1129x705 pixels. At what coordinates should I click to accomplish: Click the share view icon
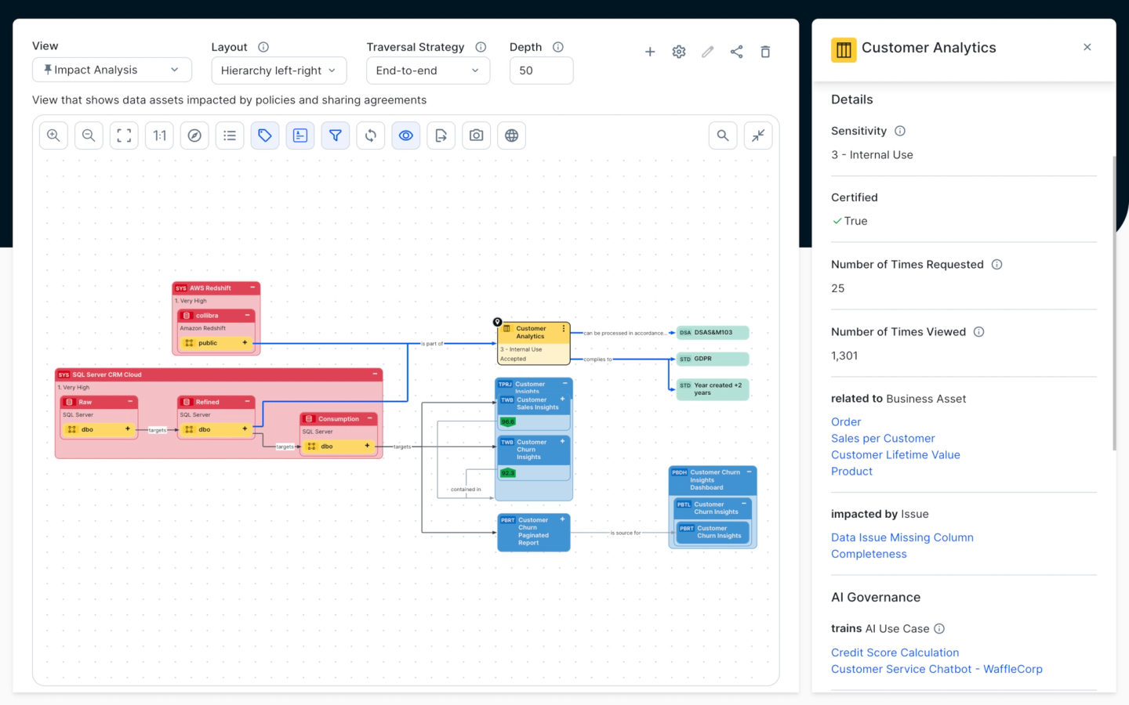click(736, 52)
